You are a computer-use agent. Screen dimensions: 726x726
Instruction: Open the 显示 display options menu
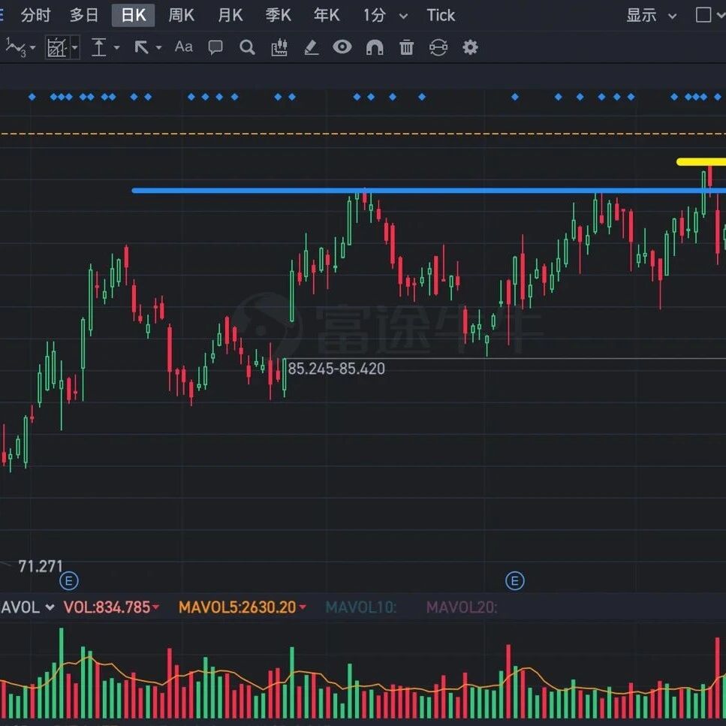tap(641, 15)
